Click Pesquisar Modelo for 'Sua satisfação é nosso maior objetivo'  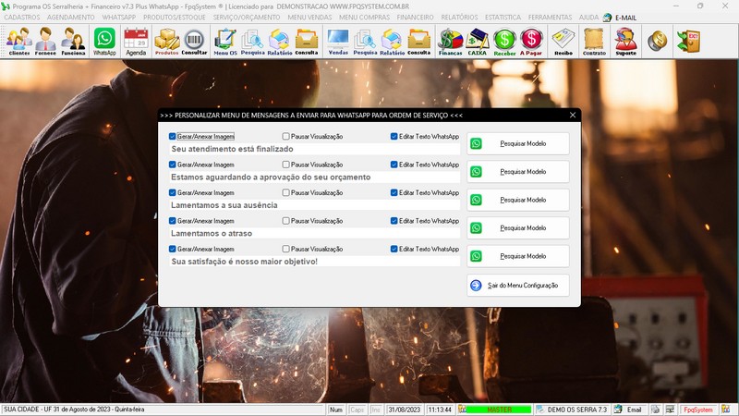click(x=518, y=256)
